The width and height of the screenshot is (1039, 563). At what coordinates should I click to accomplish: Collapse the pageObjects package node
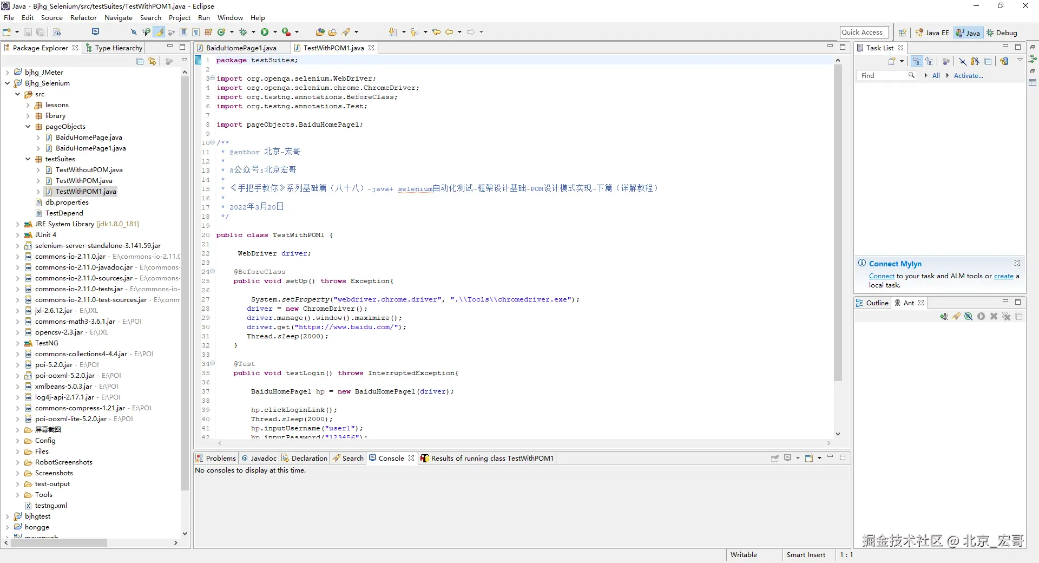click(28, 127)
